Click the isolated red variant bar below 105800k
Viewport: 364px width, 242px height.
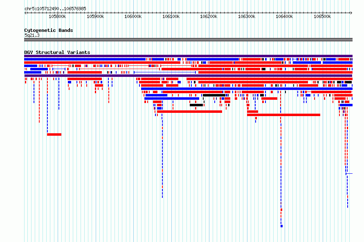click(x=54, y=134)
